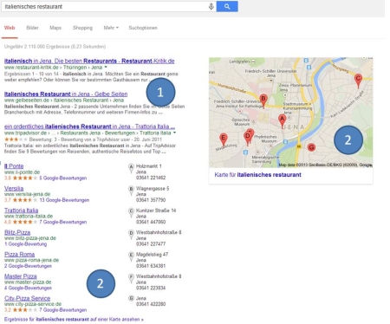
Task: Open the City-Pizza Service listing
Action: pos(27,298)
